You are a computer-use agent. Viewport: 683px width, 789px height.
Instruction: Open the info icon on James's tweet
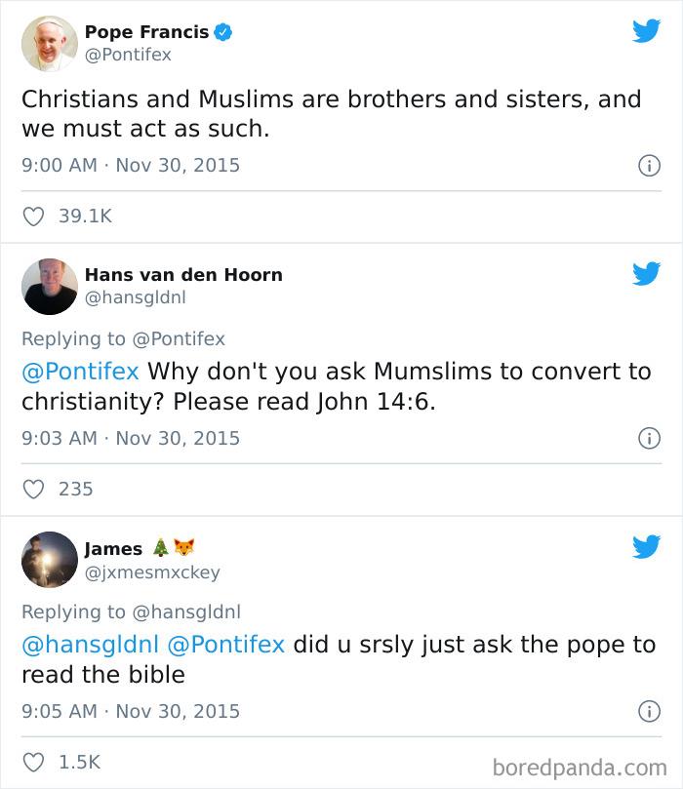649,713
